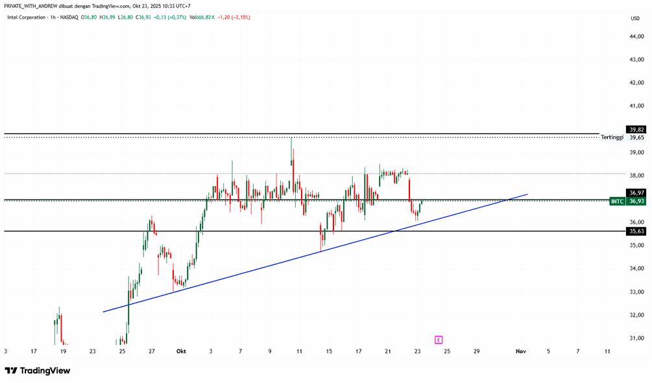This screenshot has height=383, width=652.
Task: Click the 36,93 current price label
Action: 636,202
